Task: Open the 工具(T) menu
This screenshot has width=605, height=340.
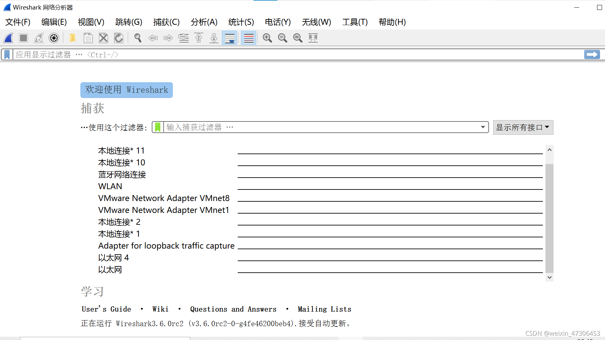Action: (x=355, y=22)
